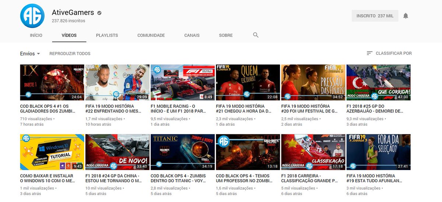Open FIFA 19 #19 Fora da Seleção thumbnail
This screenshot has height=202, width=442.
point(379,152)
